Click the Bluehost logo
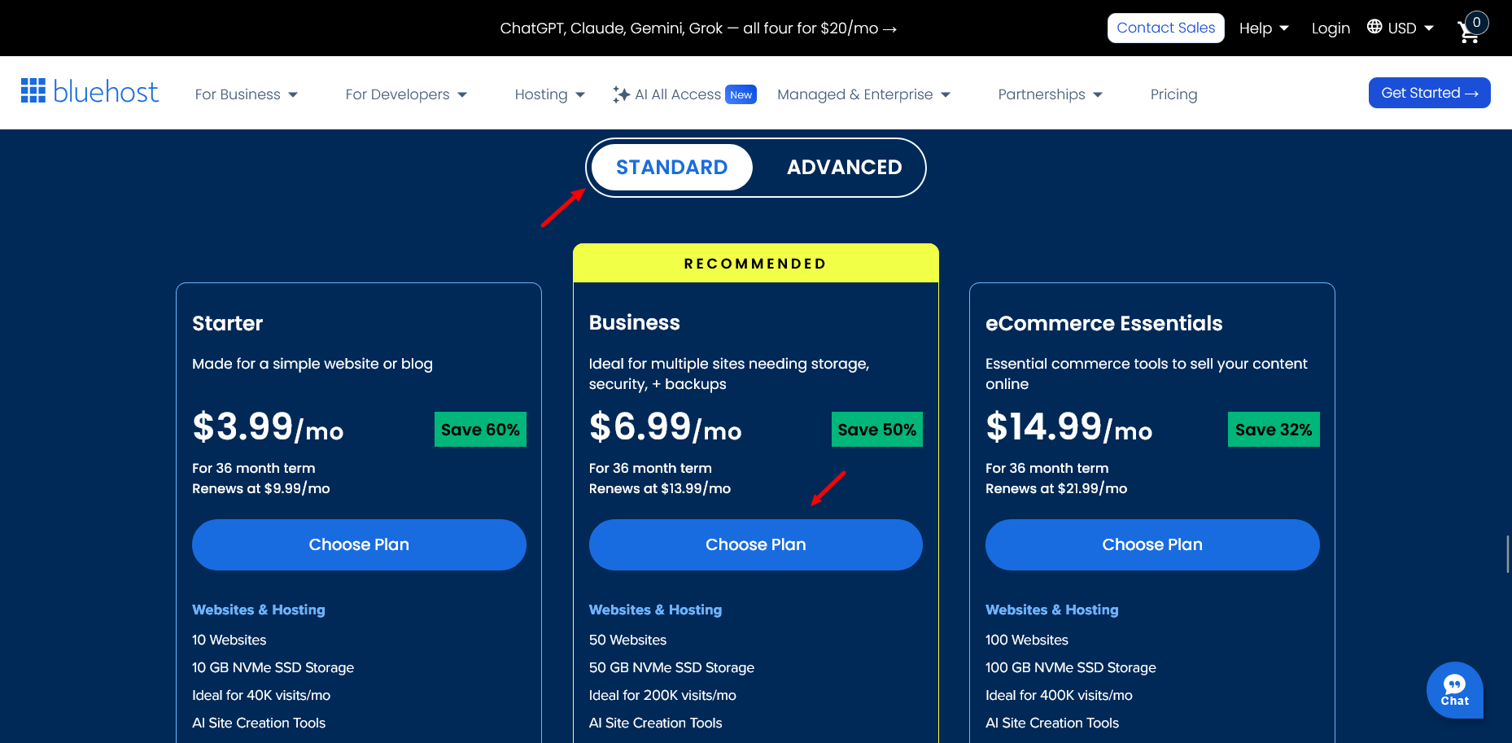 pyautogui.click(x=90, y=92)
